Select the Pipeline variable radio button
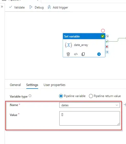The width and height of the screenshot is (126, 144). pos(61,96)
